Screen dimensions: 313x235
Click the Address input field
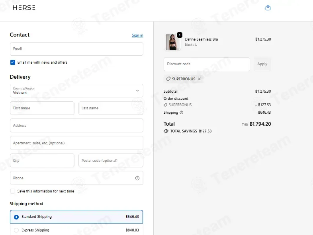click(76, 126)
